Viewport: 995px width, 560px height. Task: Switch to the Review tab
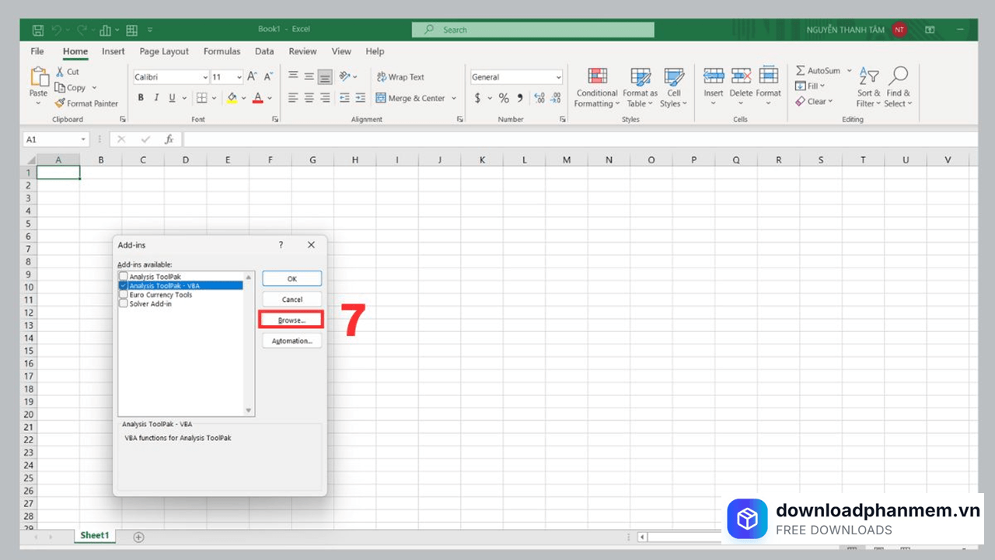302,51
